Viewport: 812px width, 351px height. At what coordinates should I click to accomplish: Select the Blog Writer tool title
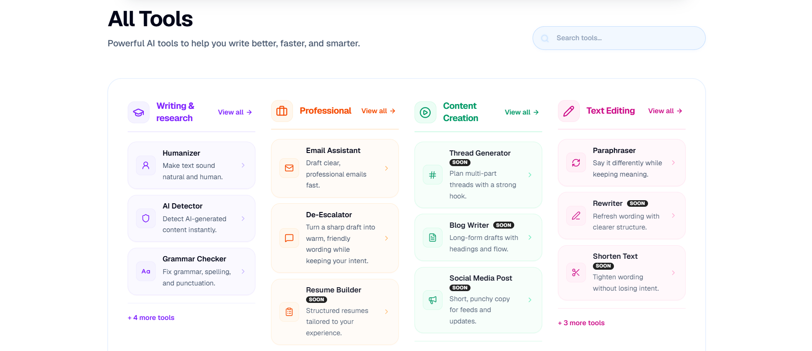click(x=469, y=225)
